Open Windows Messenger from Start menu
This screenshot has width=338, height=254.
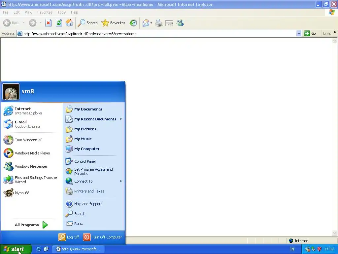point(31,166)
